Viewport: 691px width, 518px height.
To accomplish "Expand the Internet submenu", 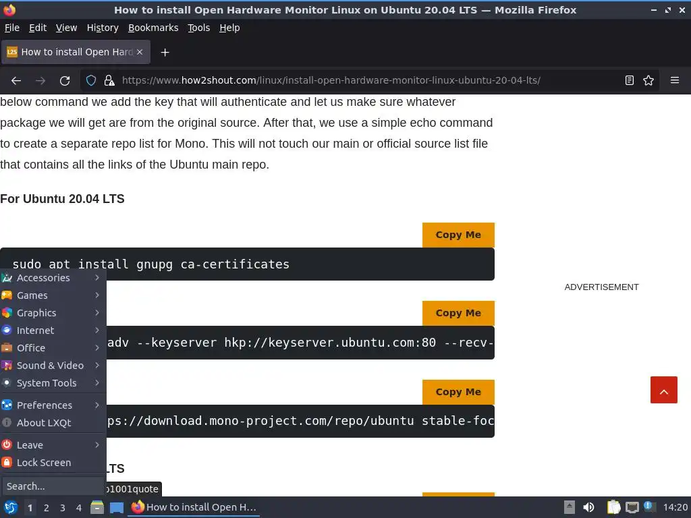I will pos(53,330).
